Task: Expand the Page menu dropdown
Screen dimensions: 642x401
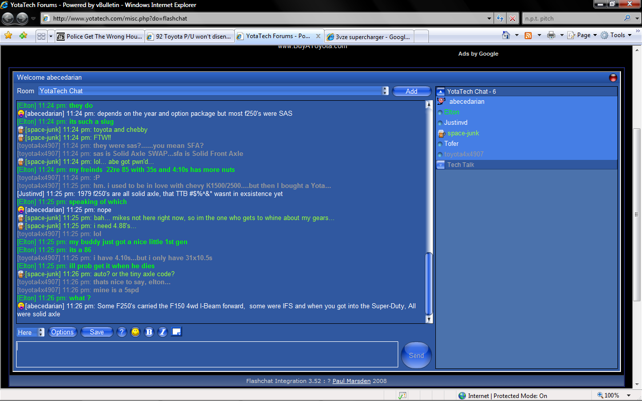Action: [x=595, y=35]
